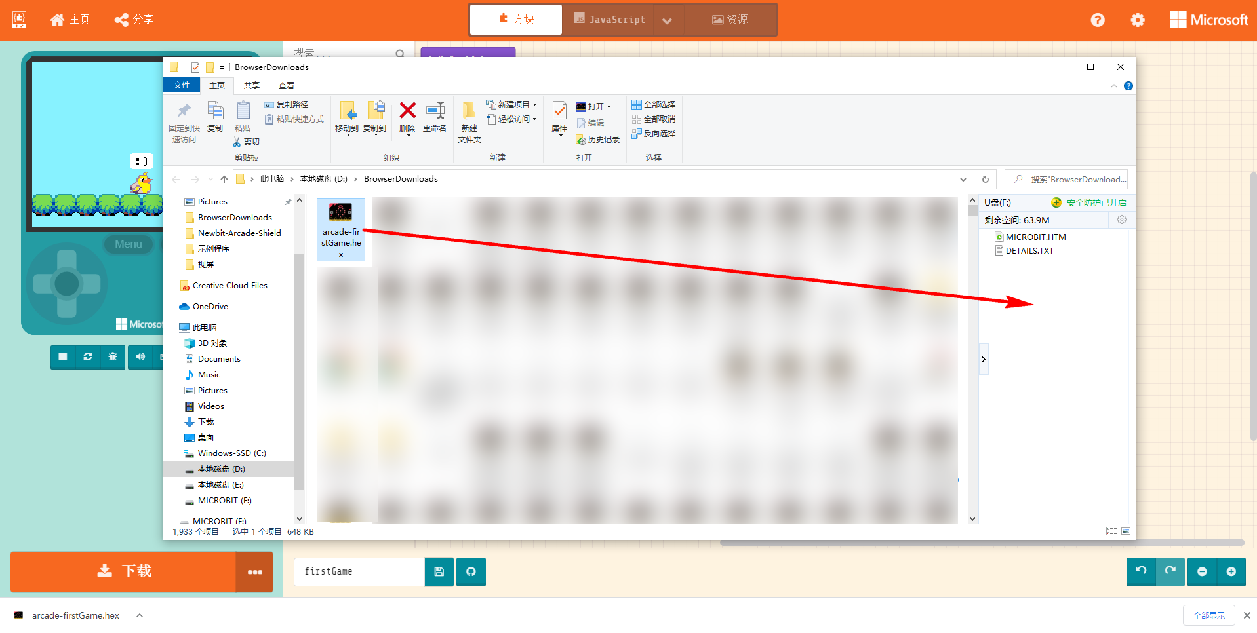Screen dimensions: 1257x633
Task: Click the zoom in plus button
Action: [x=1231, y=571]
